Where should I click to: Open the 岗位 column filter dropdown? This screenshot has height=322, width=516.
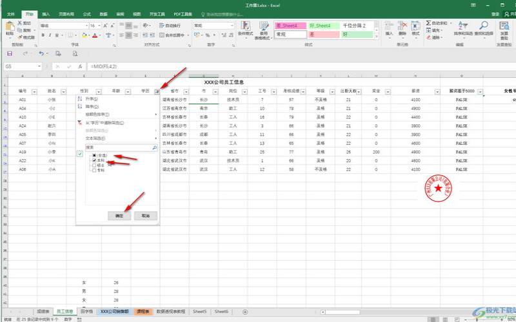click(244, 92)
